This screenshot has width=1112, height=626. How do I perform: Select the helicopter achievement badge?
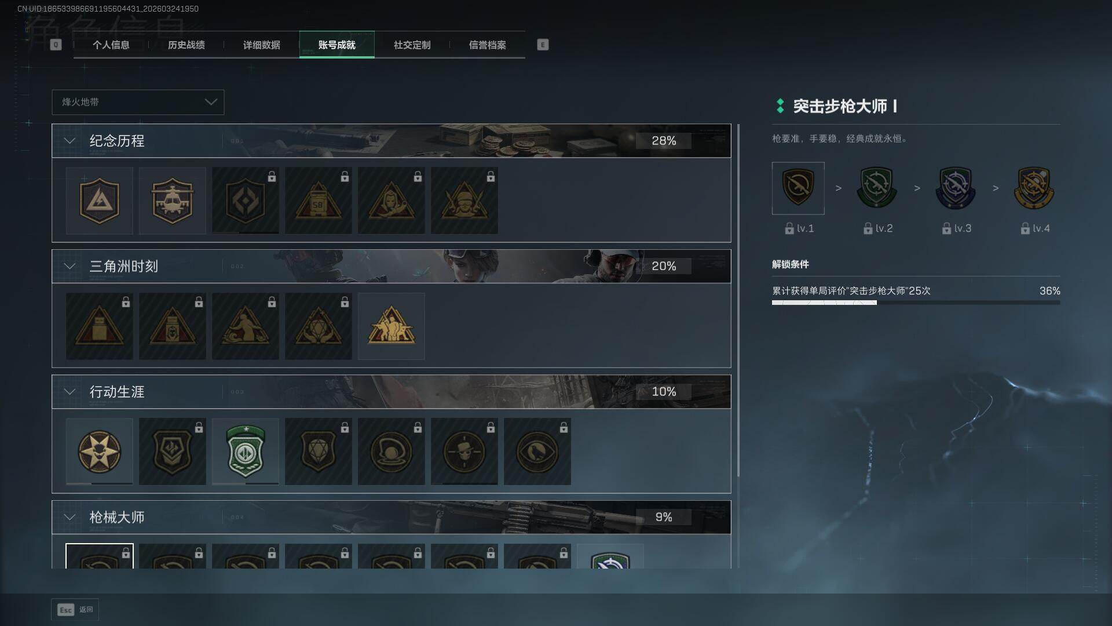point(172,201)
